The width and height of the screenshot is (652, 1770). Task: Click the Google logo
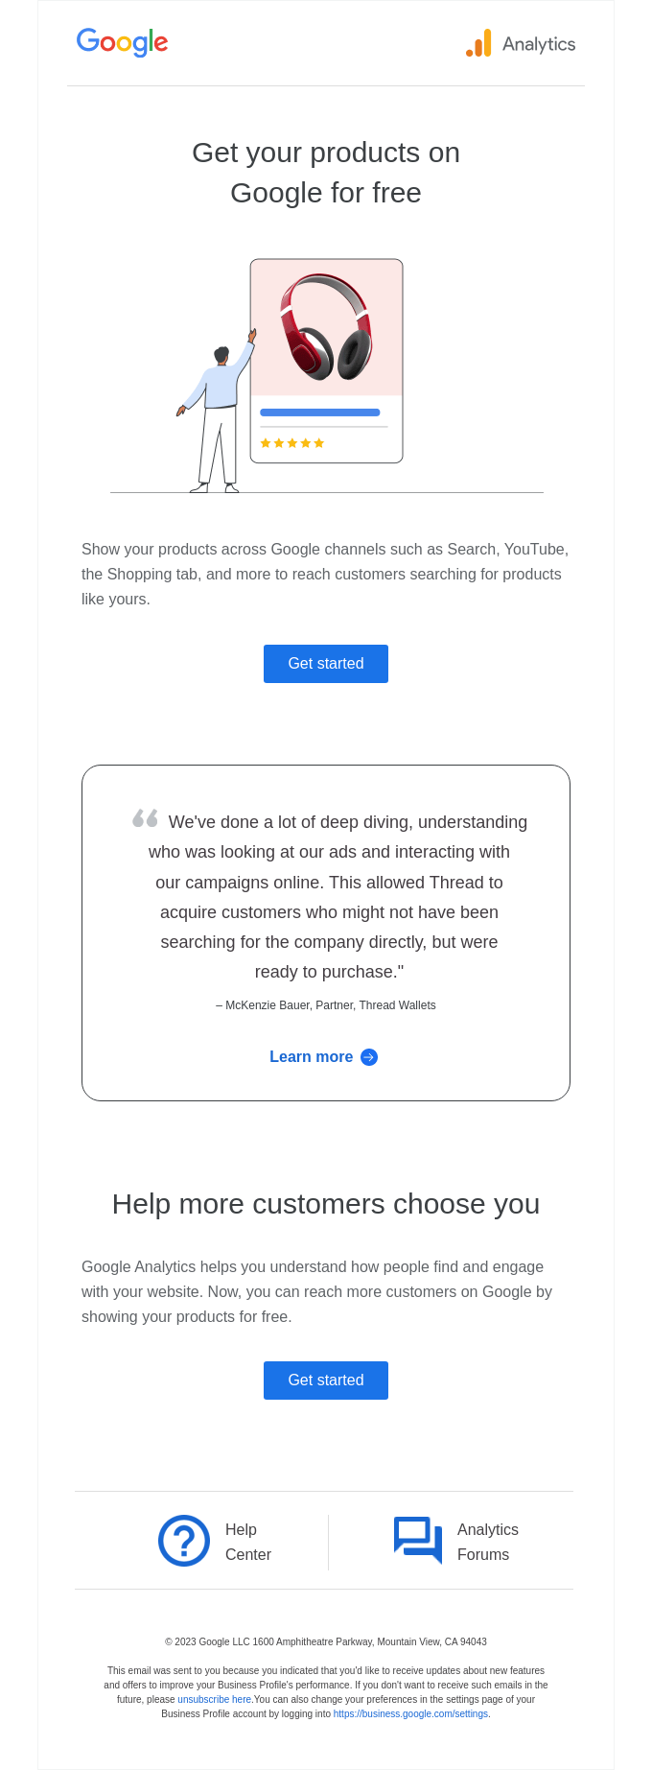[122, 43]
